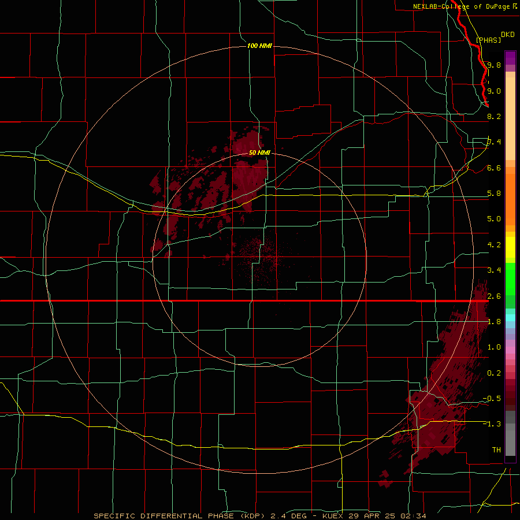Click the 5.8 scale value
This screenshot has width=520, height=520.
pyautogui.click(x=494, y=193)
